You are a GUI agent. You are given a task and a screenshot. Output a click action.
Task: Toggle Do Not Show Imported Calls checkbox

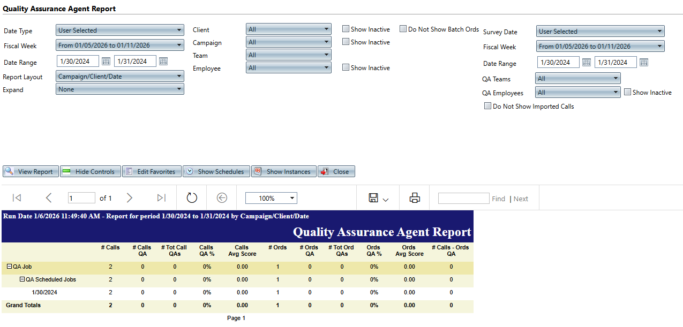tap(487, 107)
